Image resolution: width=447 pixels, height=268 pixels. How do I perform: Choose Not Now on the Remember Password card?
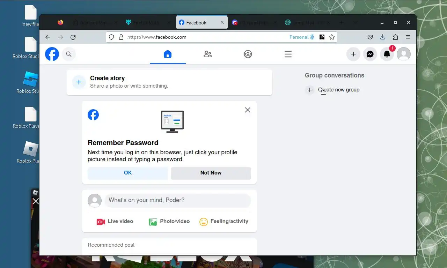pyautogui.click(x=211, y=173)
